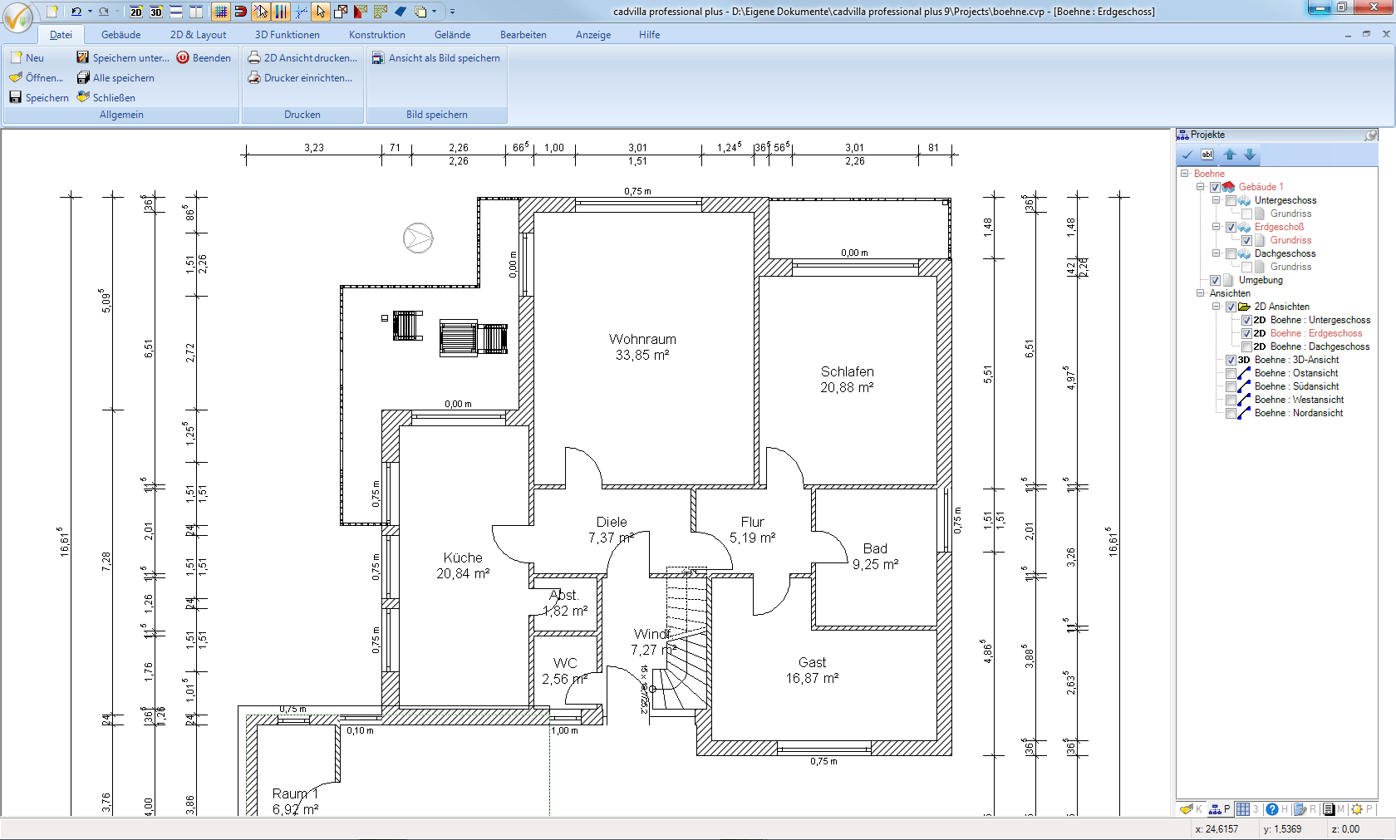Image resolution: width=1396 pixels, height=840 pixels.
Task: Toggle the Gebäude 1 checkbox
Action: 1215,187
